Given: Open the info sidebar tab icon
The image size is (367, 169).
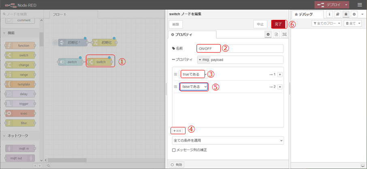Looking at the screenshot, I should (329, 14).
